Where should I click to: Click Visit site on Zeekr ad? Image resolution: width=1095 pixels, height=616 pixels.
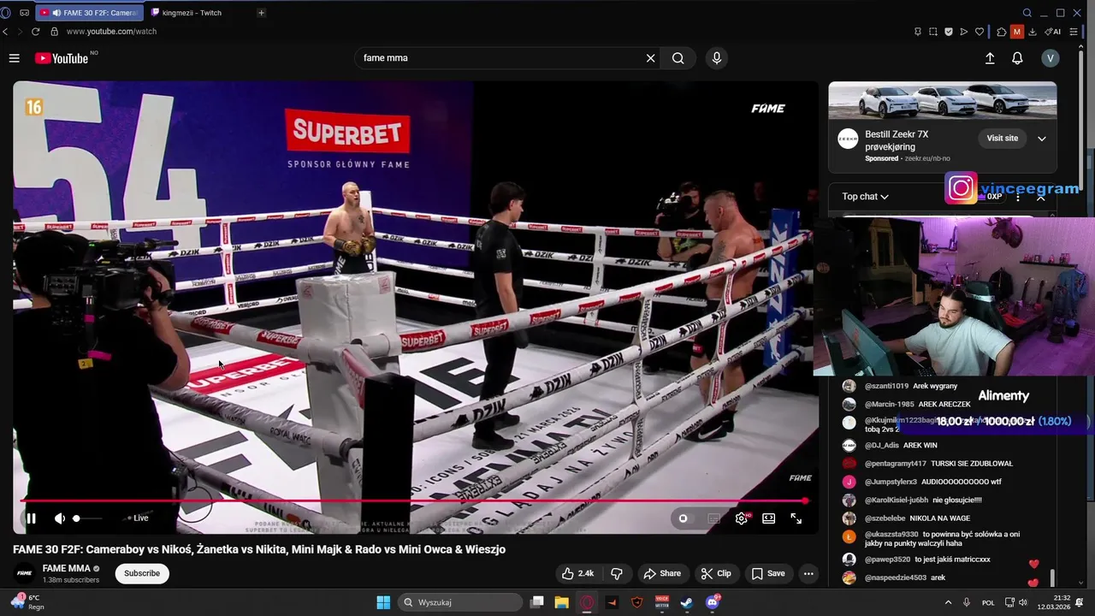point(1003,138)
